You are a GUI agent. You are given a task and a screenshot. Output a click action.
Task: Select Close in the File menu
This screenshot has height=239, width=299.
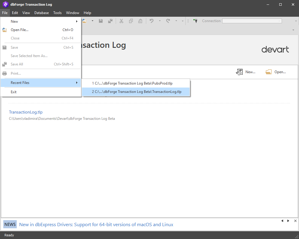tap(41, 38)
